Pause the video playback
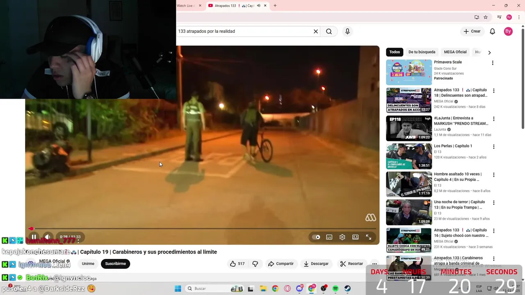 click(x=34, y=237)
